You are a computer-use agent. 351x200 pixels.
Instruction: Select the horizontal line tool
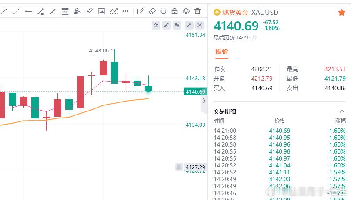click(x=28, y=11)
